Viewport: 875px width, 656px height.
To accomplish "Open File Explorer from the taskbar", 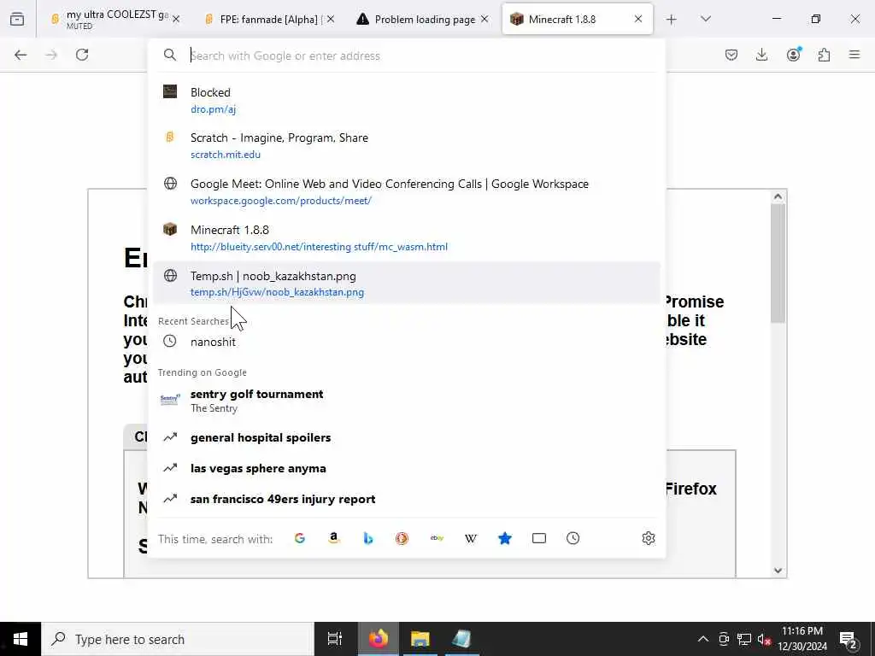I will coord(420,639).
